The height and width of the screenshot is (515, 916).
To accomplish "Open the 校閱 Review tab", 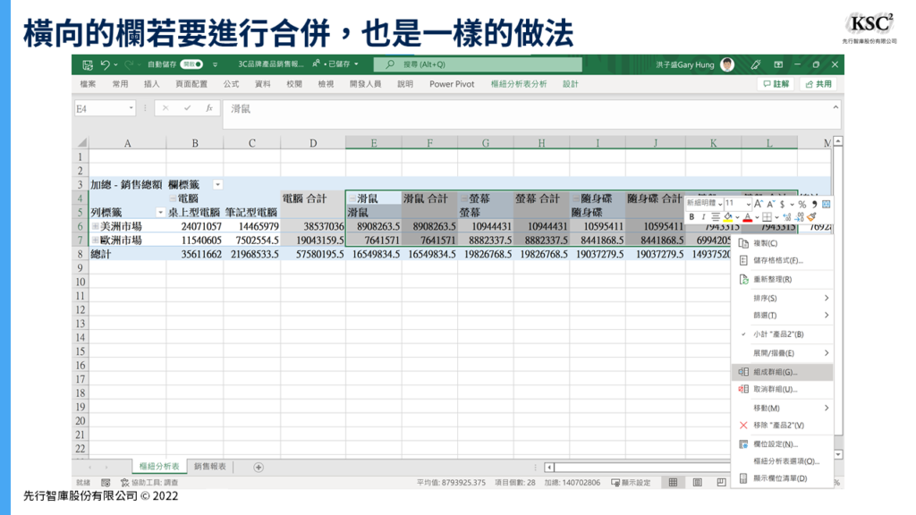I will (x=293, y=84).
